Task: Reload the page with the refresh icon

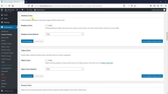Action: click(9, 6)
